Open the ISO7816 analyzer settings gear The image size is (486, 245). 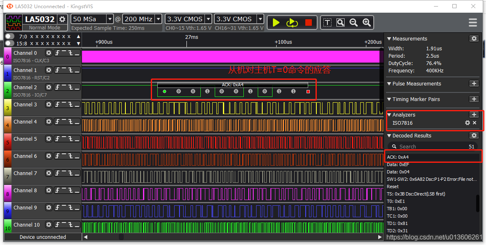(x=468, y=123)
